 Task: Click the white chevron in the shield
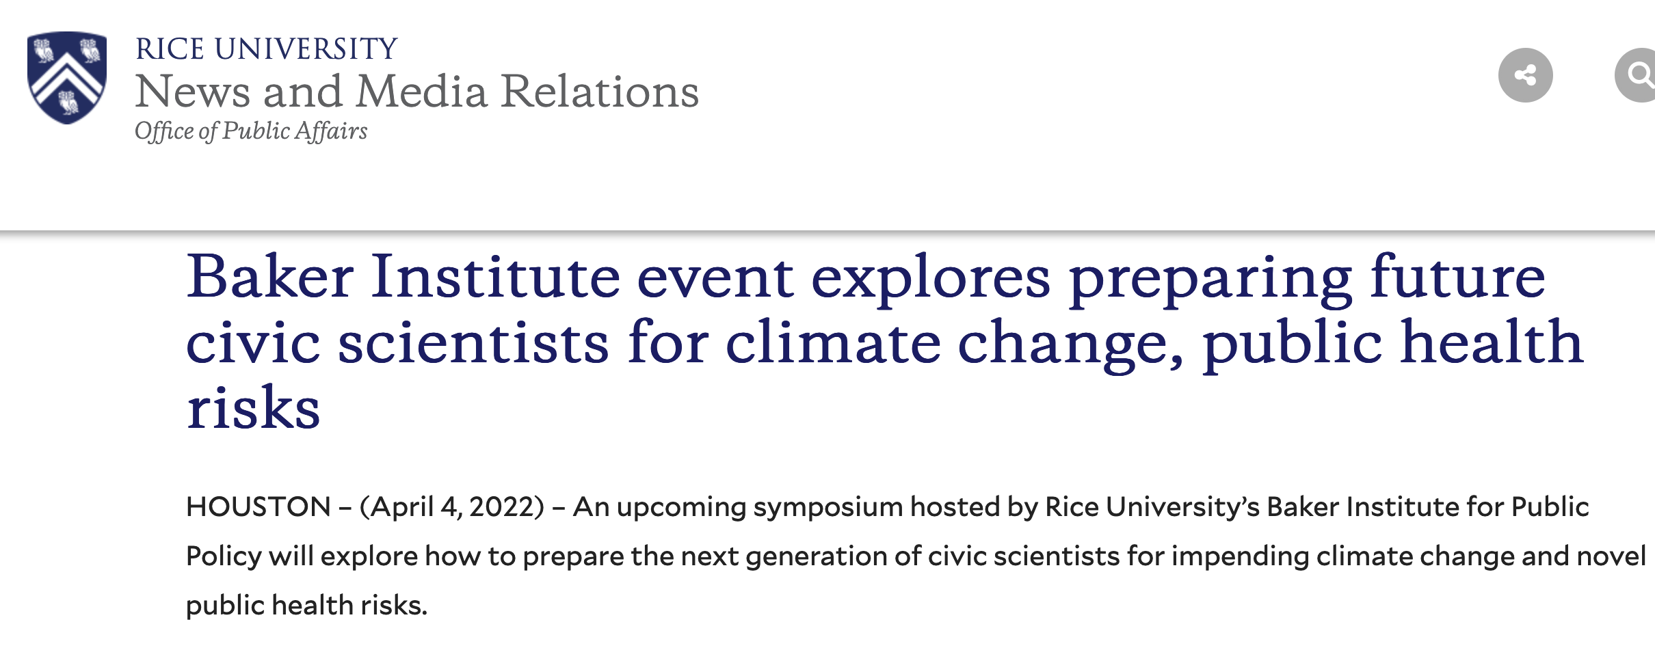[x=67, y=75]
